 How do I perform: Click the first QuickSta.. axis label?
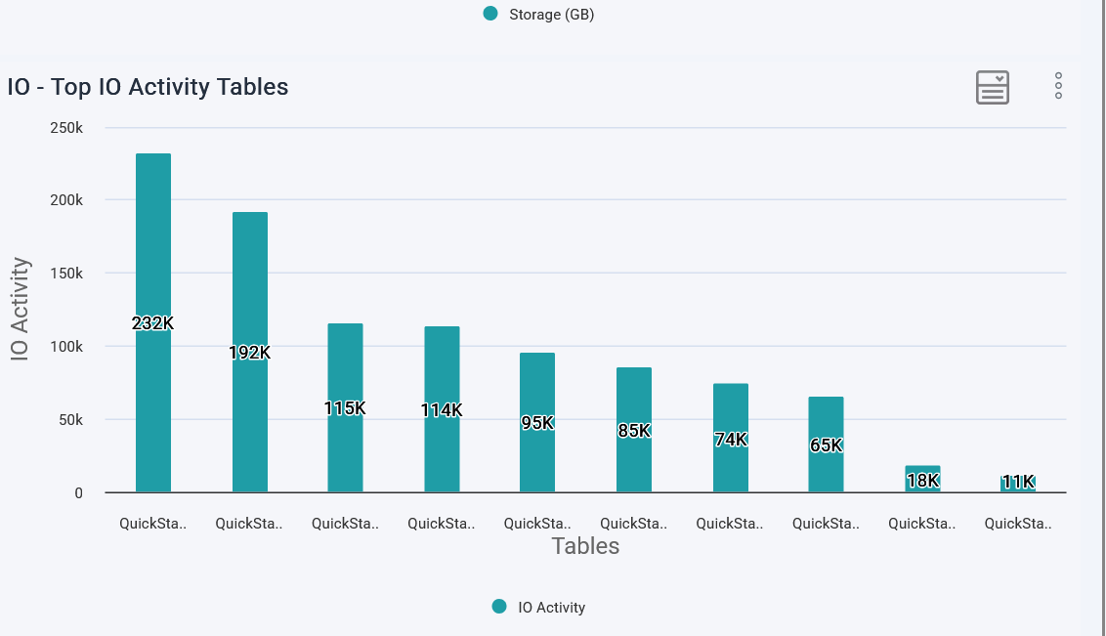pyautogui.click(x=152, y=524)
